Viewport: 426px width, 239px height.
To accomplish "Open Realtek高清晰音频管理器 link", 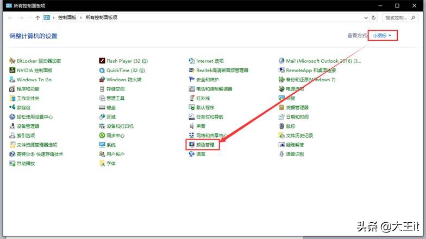I will 222,70.
